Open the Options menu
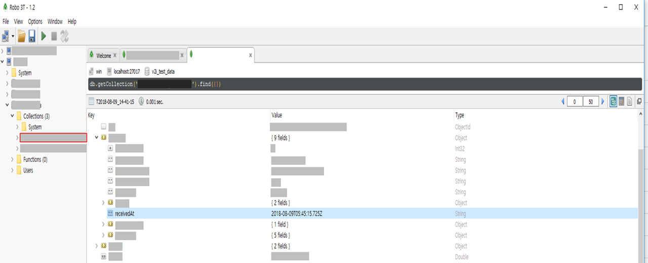 pyautogui.click(x=35, y=21)
